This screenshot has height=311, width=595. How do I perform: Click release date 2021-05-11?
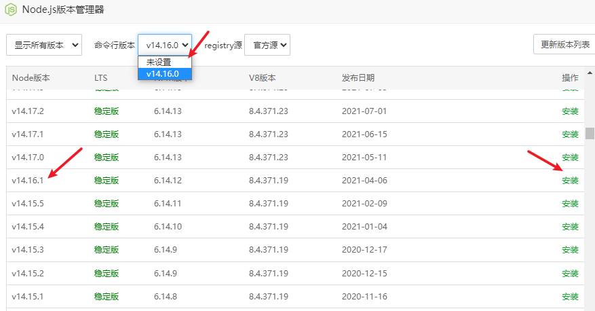pyautogui.click(x=364, y=158)
